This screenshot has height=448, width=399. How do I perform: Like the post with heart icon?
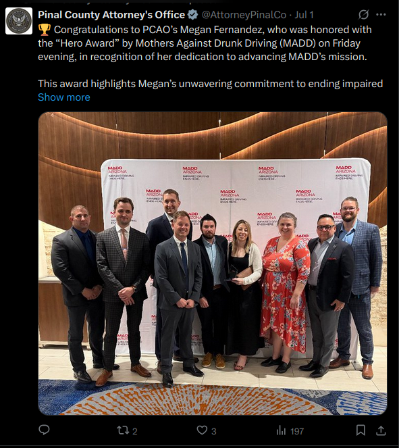pyautogui.click(x=202, y=430)
